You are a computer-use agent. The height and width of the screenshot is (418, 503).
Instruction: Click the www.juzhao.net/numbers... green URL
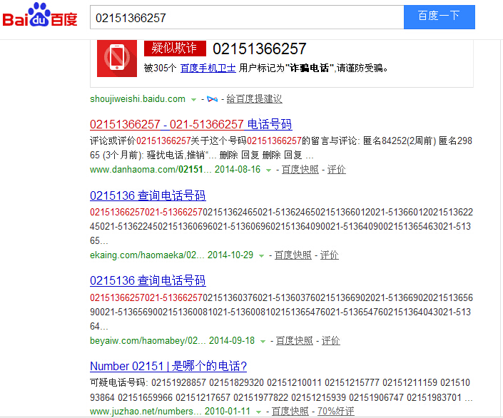(146, 412)
